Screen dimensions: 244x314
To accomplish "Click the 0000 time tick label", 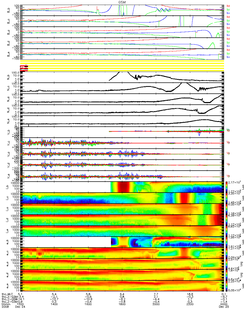I will pyautogui.click(x=223, y=305).
